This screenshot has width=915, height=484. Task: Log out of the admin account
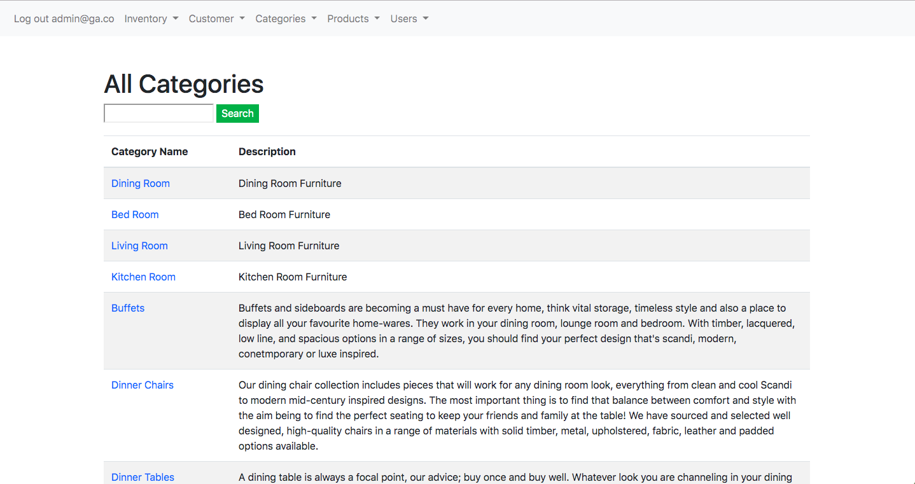pos(64,18)
